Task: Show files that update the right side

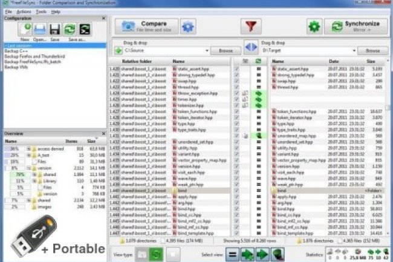Action: click(x=262, y=254)
